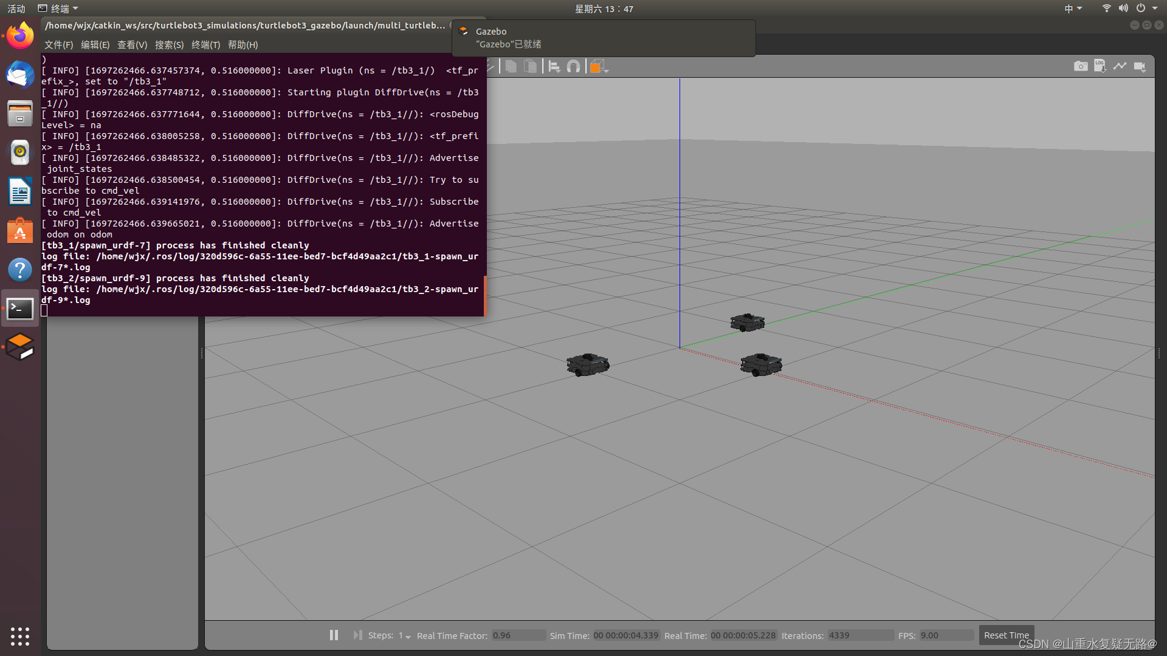Click the leftmost turtlebot in the scene
Image resolution: width=1167 pixels, height=656 pixels.
(587, 365)
